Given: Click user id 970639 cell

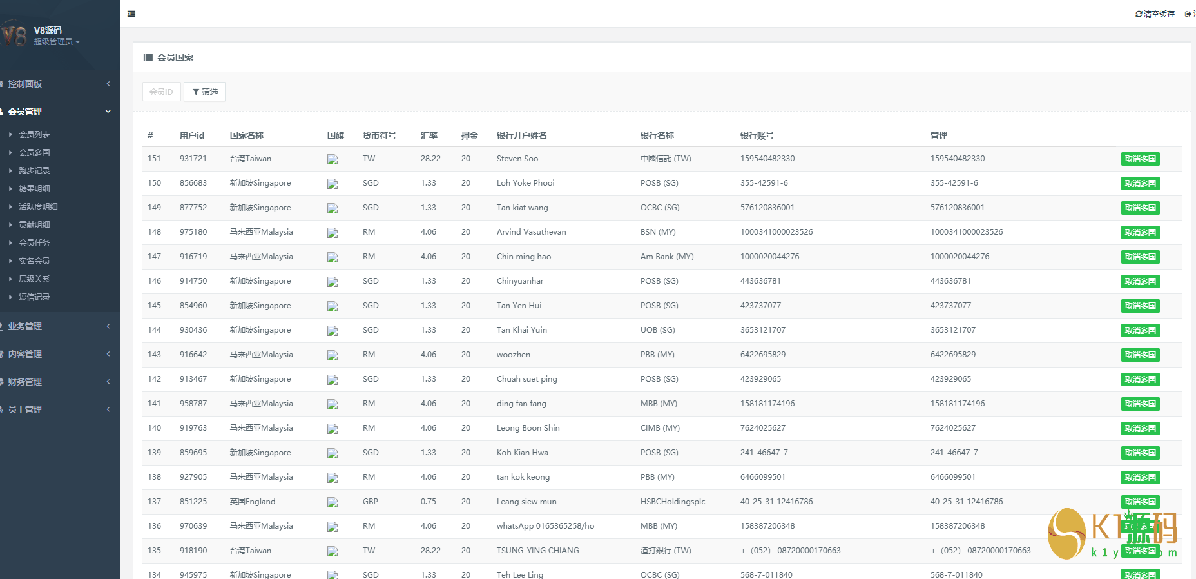Looking at the screenshot, I should pos(193,526).
